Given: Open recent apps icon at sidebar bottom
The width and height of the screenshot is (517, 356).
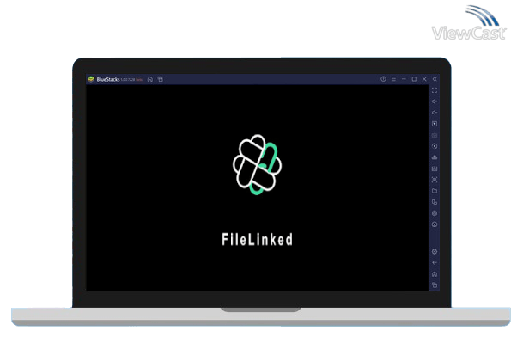Looking at the screenshot, I should coord(435,285).
